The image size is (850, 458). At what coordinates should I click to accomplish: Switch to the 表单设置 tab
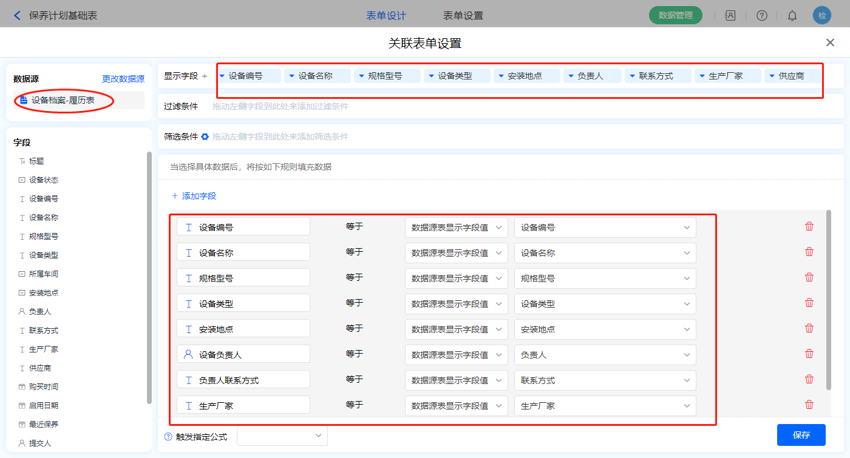point(463,16)
